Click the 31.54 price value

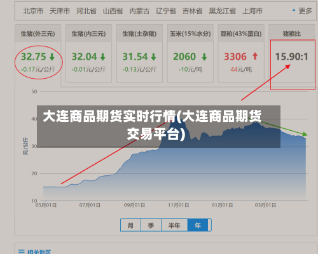coord(135,57)
